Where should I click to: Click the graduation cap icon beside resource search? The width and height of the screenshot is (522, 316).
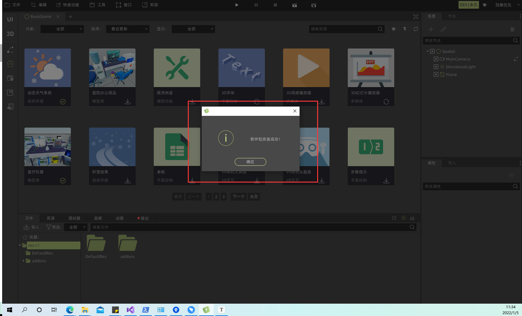[x=394, y=29]
